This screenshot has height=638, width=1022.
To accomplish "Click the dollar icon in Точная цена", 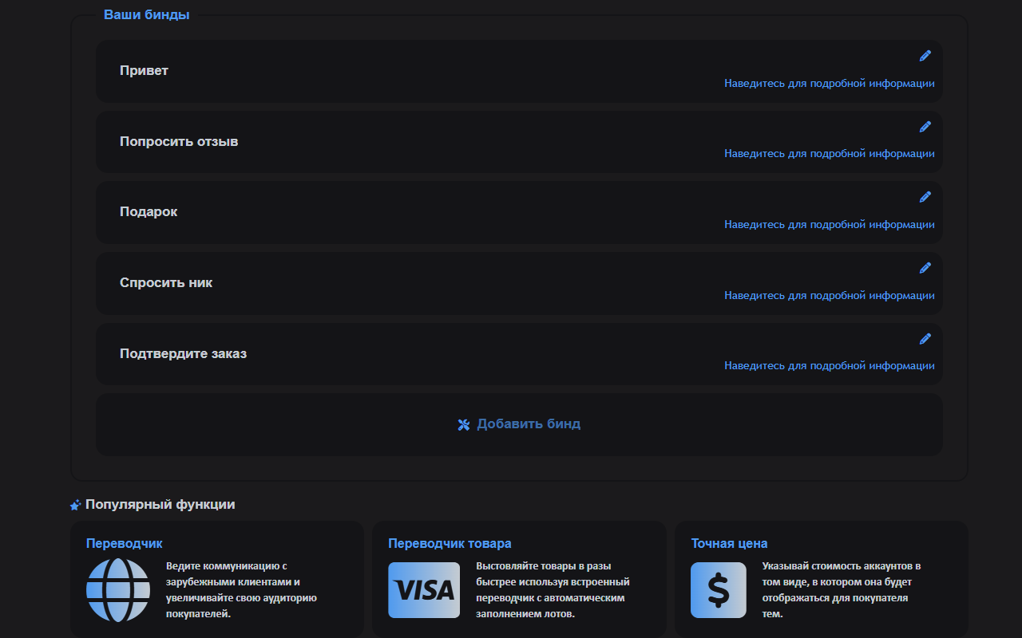I will point(719,590).
